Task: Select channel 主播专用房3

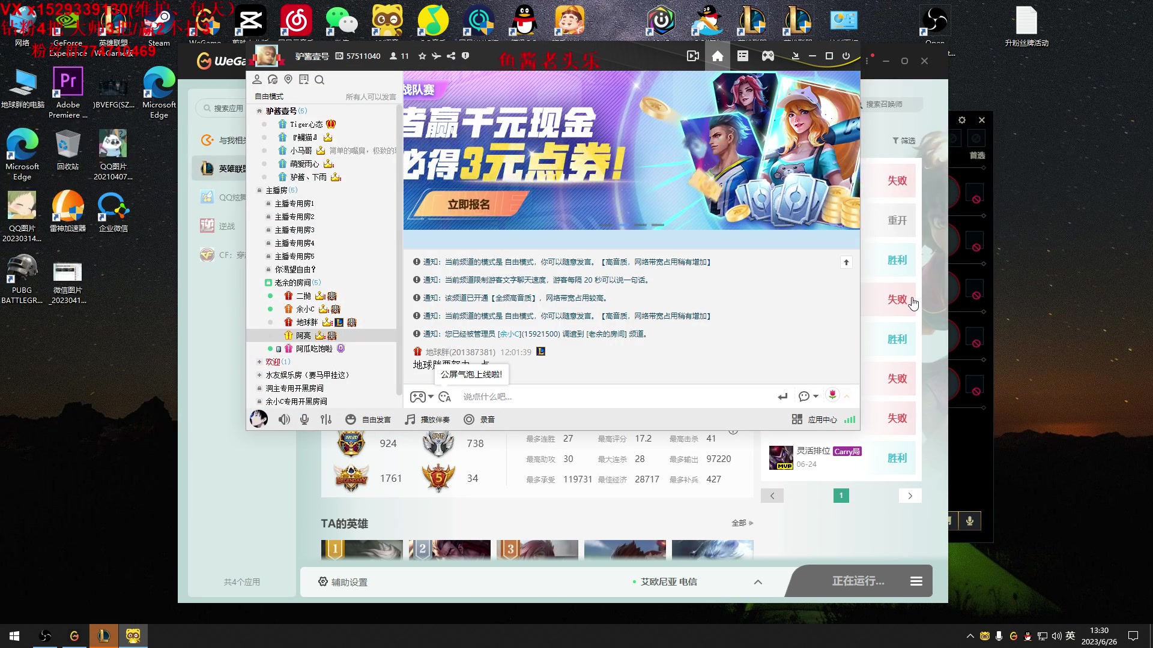Action: (x=294, y=230)
